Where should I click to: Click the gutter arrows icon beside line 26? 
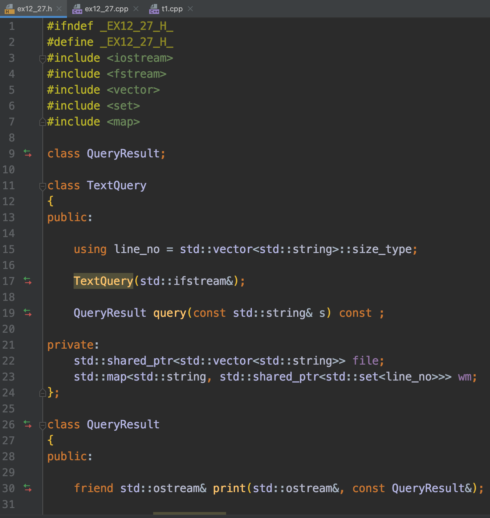point(28,424)
